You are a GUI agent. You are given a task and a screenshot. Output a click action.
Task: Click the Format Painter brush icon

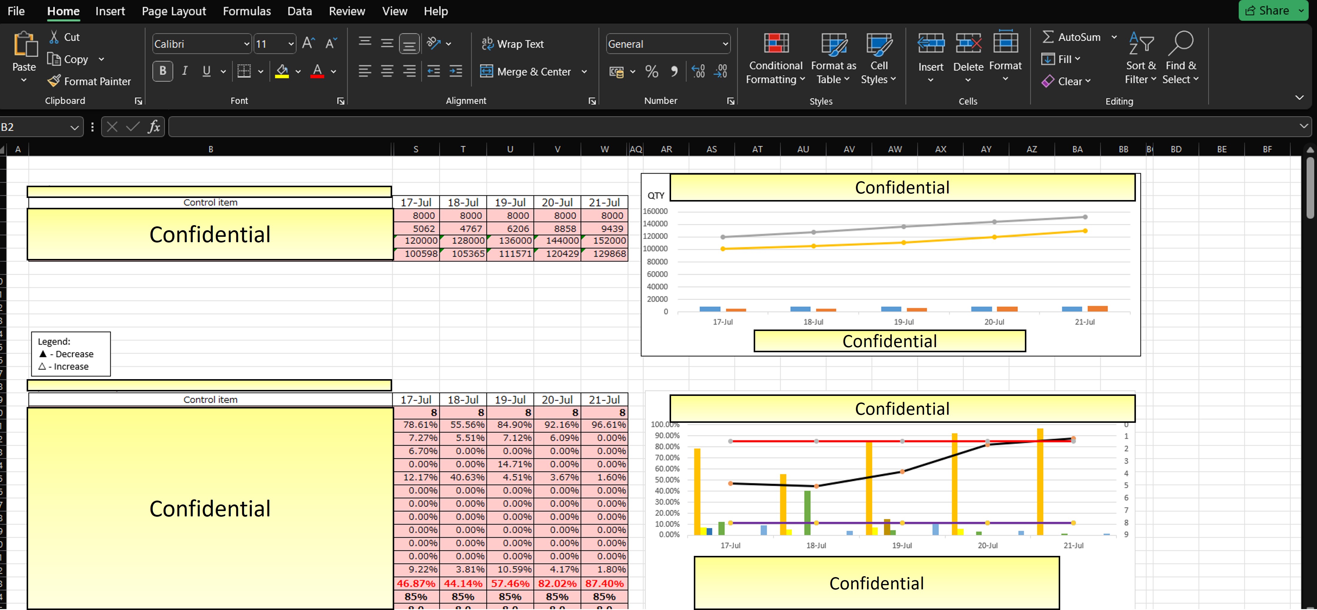[x=54, y=81]
